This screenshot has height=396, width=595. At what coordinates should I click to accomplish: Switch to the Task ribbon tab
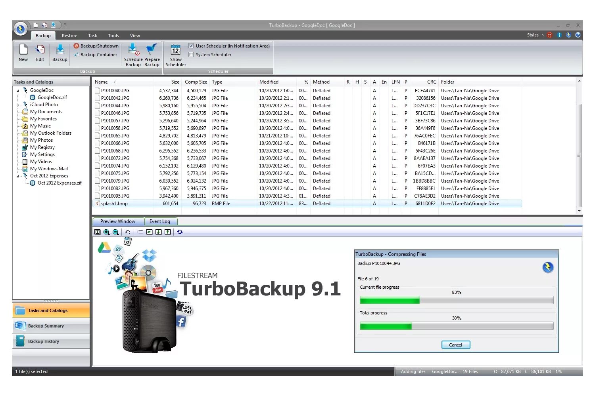coord(93,36)
